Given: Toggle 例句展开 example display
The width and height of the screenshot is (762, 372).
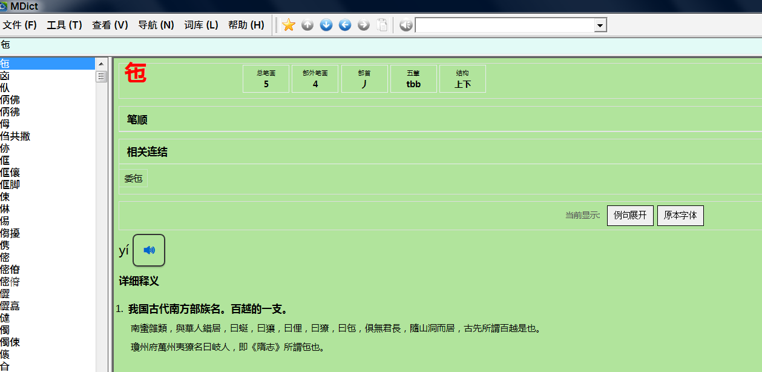Looking at the screenshot, I should (629, 215).
